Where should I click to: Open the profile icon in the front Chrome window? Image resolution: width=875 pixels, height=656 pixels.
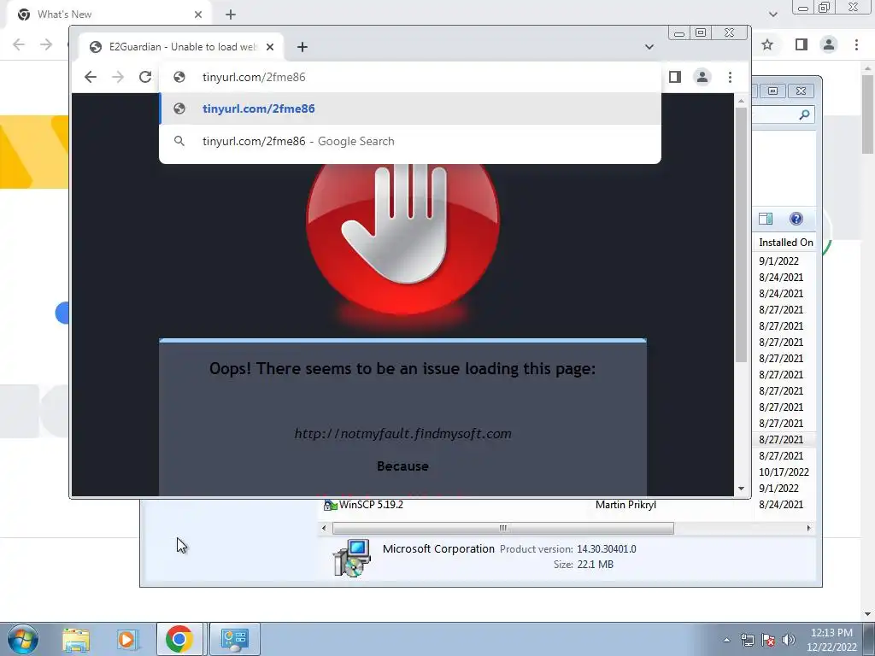click(702, 77)
